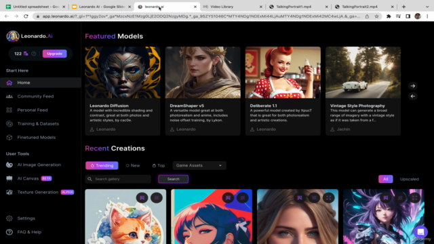
Task: Click second action icon on blue-haired girl image
Action: click(243, 198)
